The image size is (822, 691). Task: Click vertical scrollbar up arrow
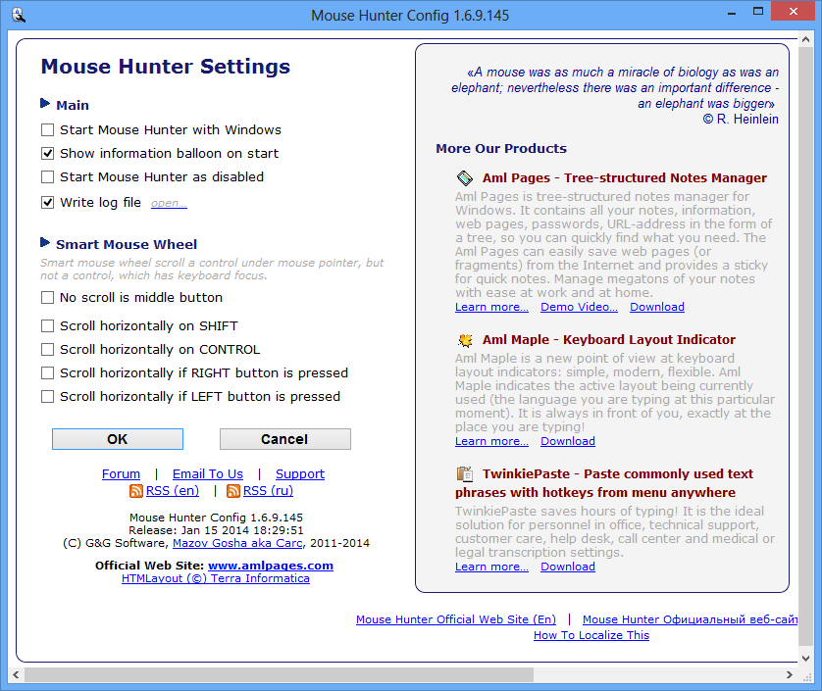tap(805, 40)
